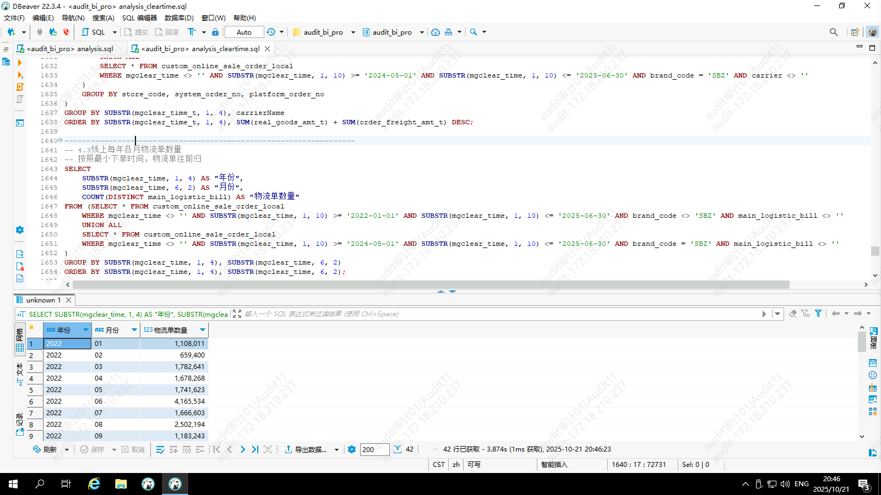This screenshot has width=881, height=495.
Task: Expand the 年份 column header dropdown
Action: click(x=86, y=330)
